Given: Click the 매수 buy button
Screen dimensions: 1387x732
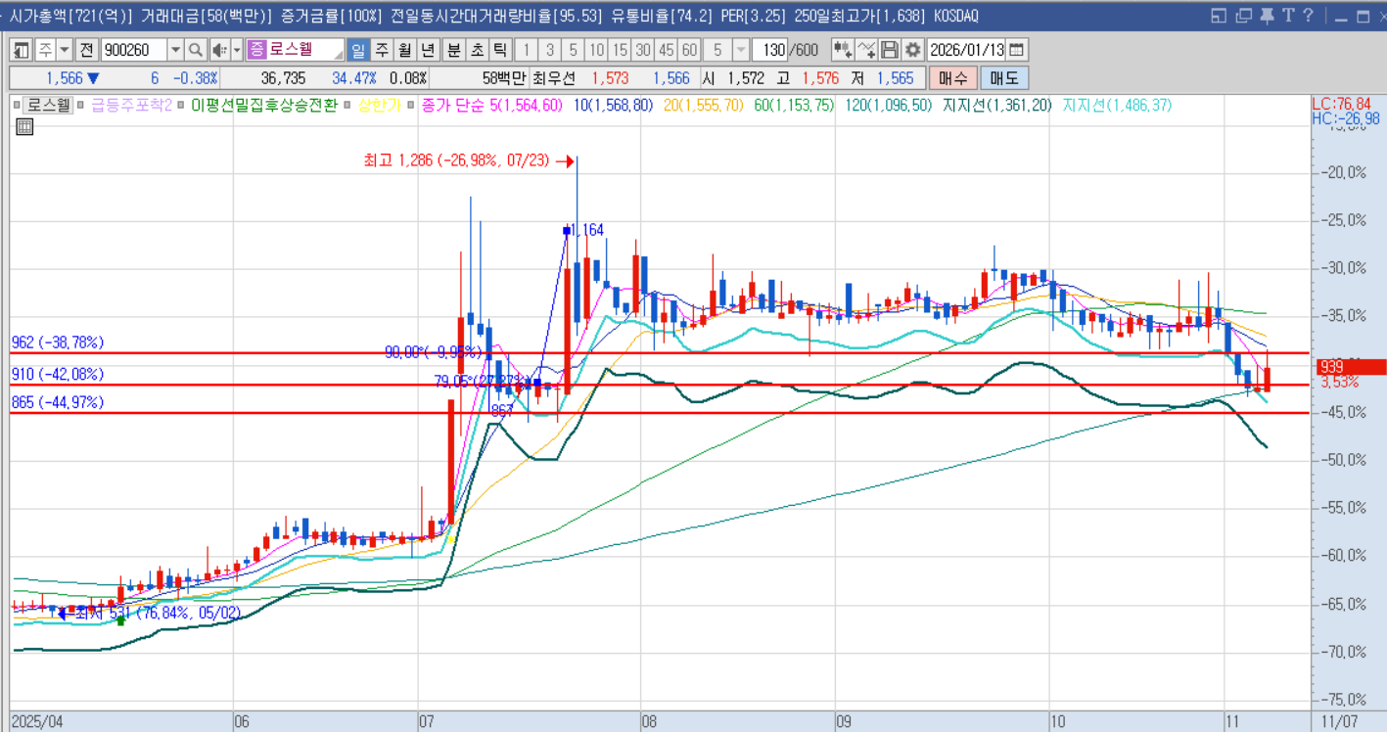Looking at the screenshot, I should pyautogui.click(x=953, y=78).
